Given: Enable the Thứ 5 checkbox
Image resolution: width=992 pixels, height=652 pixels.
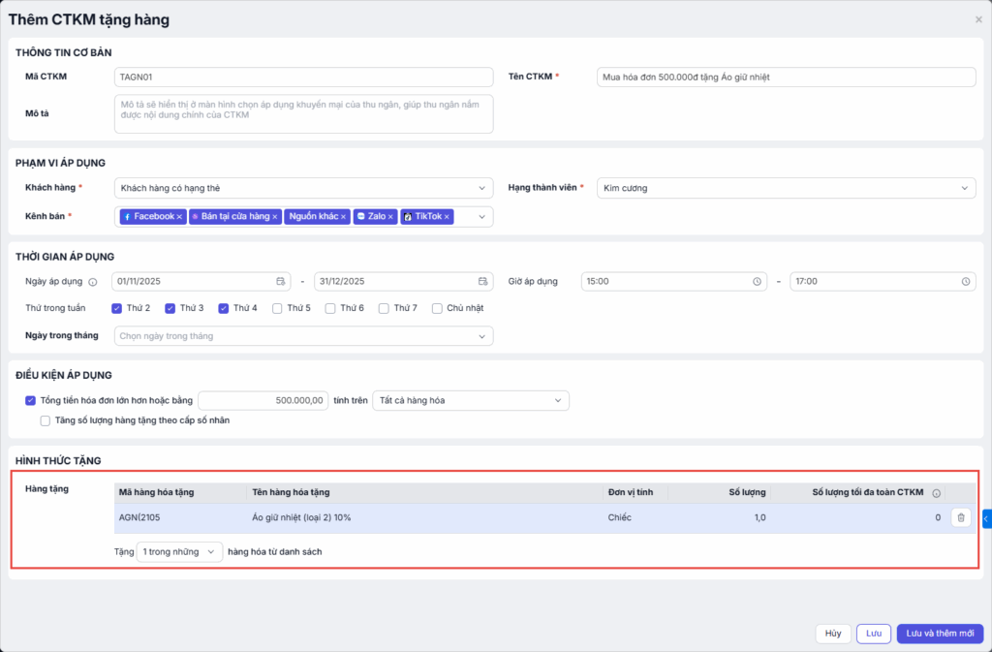Looking at the screenshot, I should (x=277, y=308).
